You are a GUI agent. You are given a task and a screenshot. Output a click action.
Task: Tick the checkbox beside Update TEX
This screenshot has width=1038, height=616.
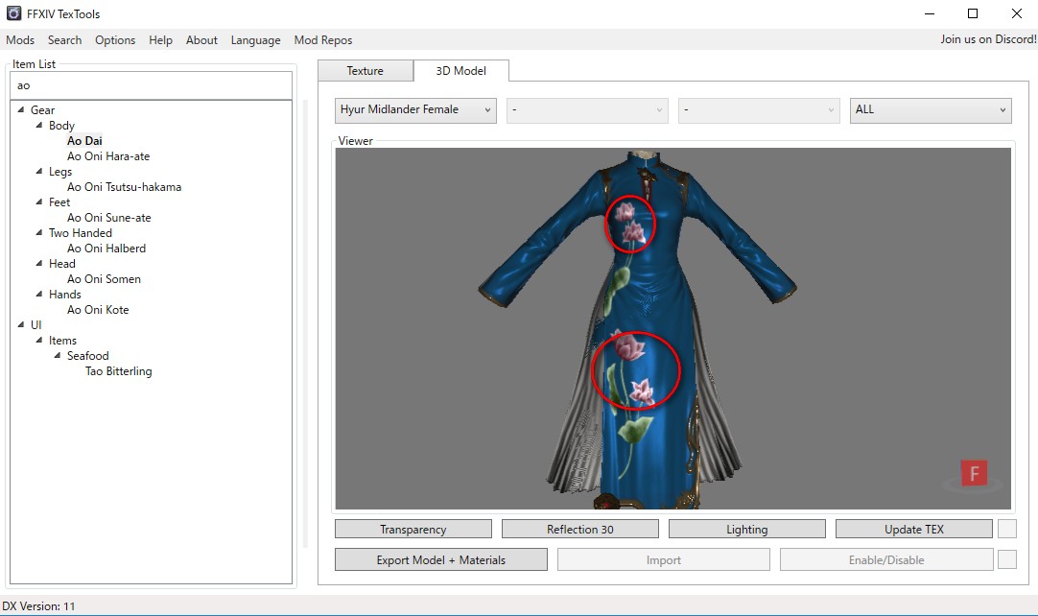tap(1006, 529)
